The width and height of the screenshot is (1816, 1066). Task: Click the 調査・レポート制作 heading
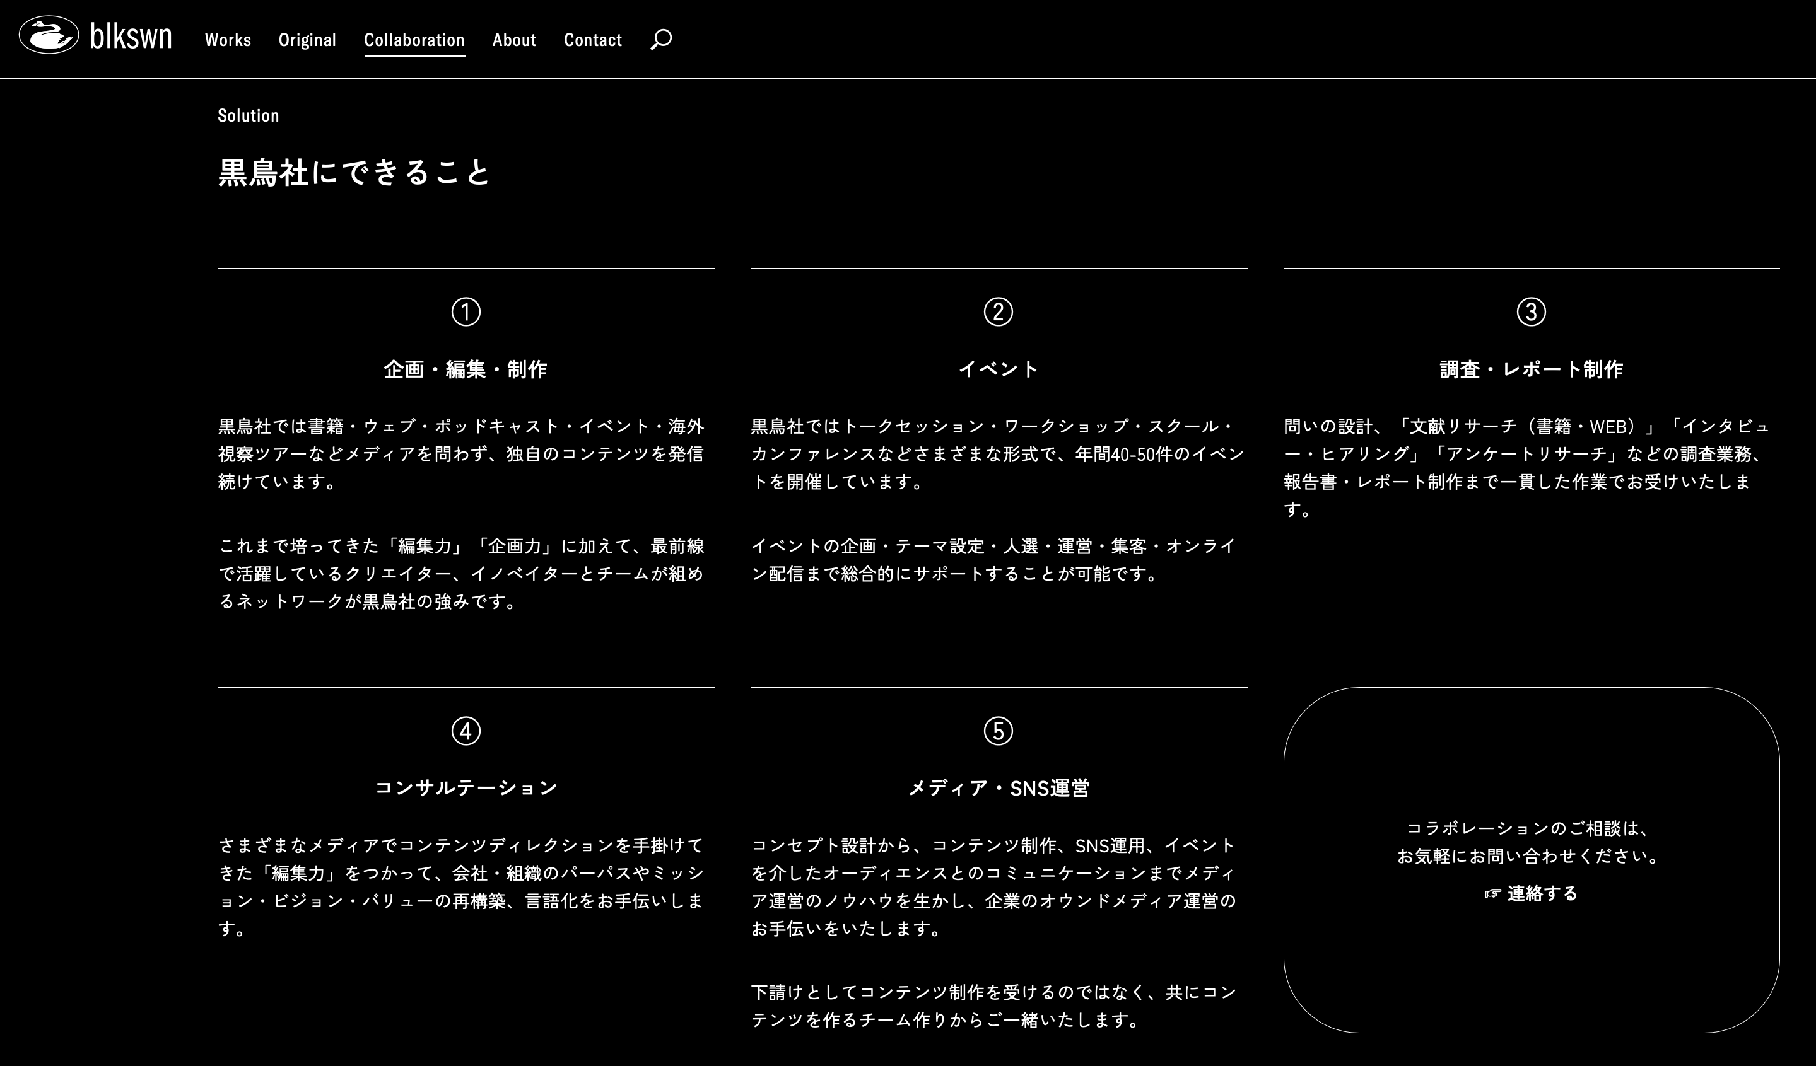point(1531,369)
